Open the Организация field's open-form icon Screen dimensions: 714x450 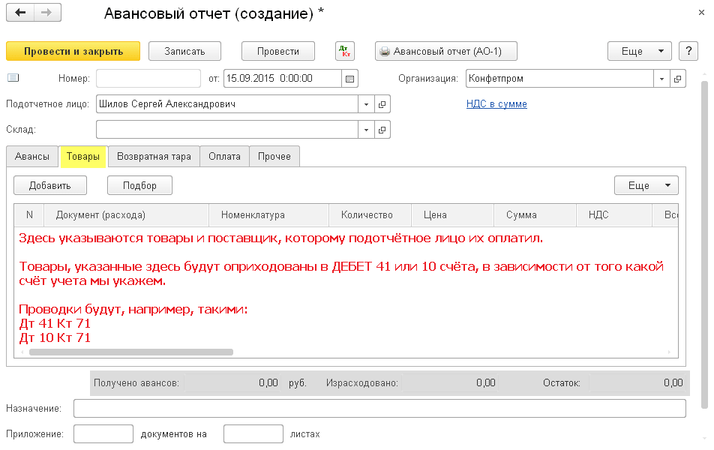click(677, 79)
